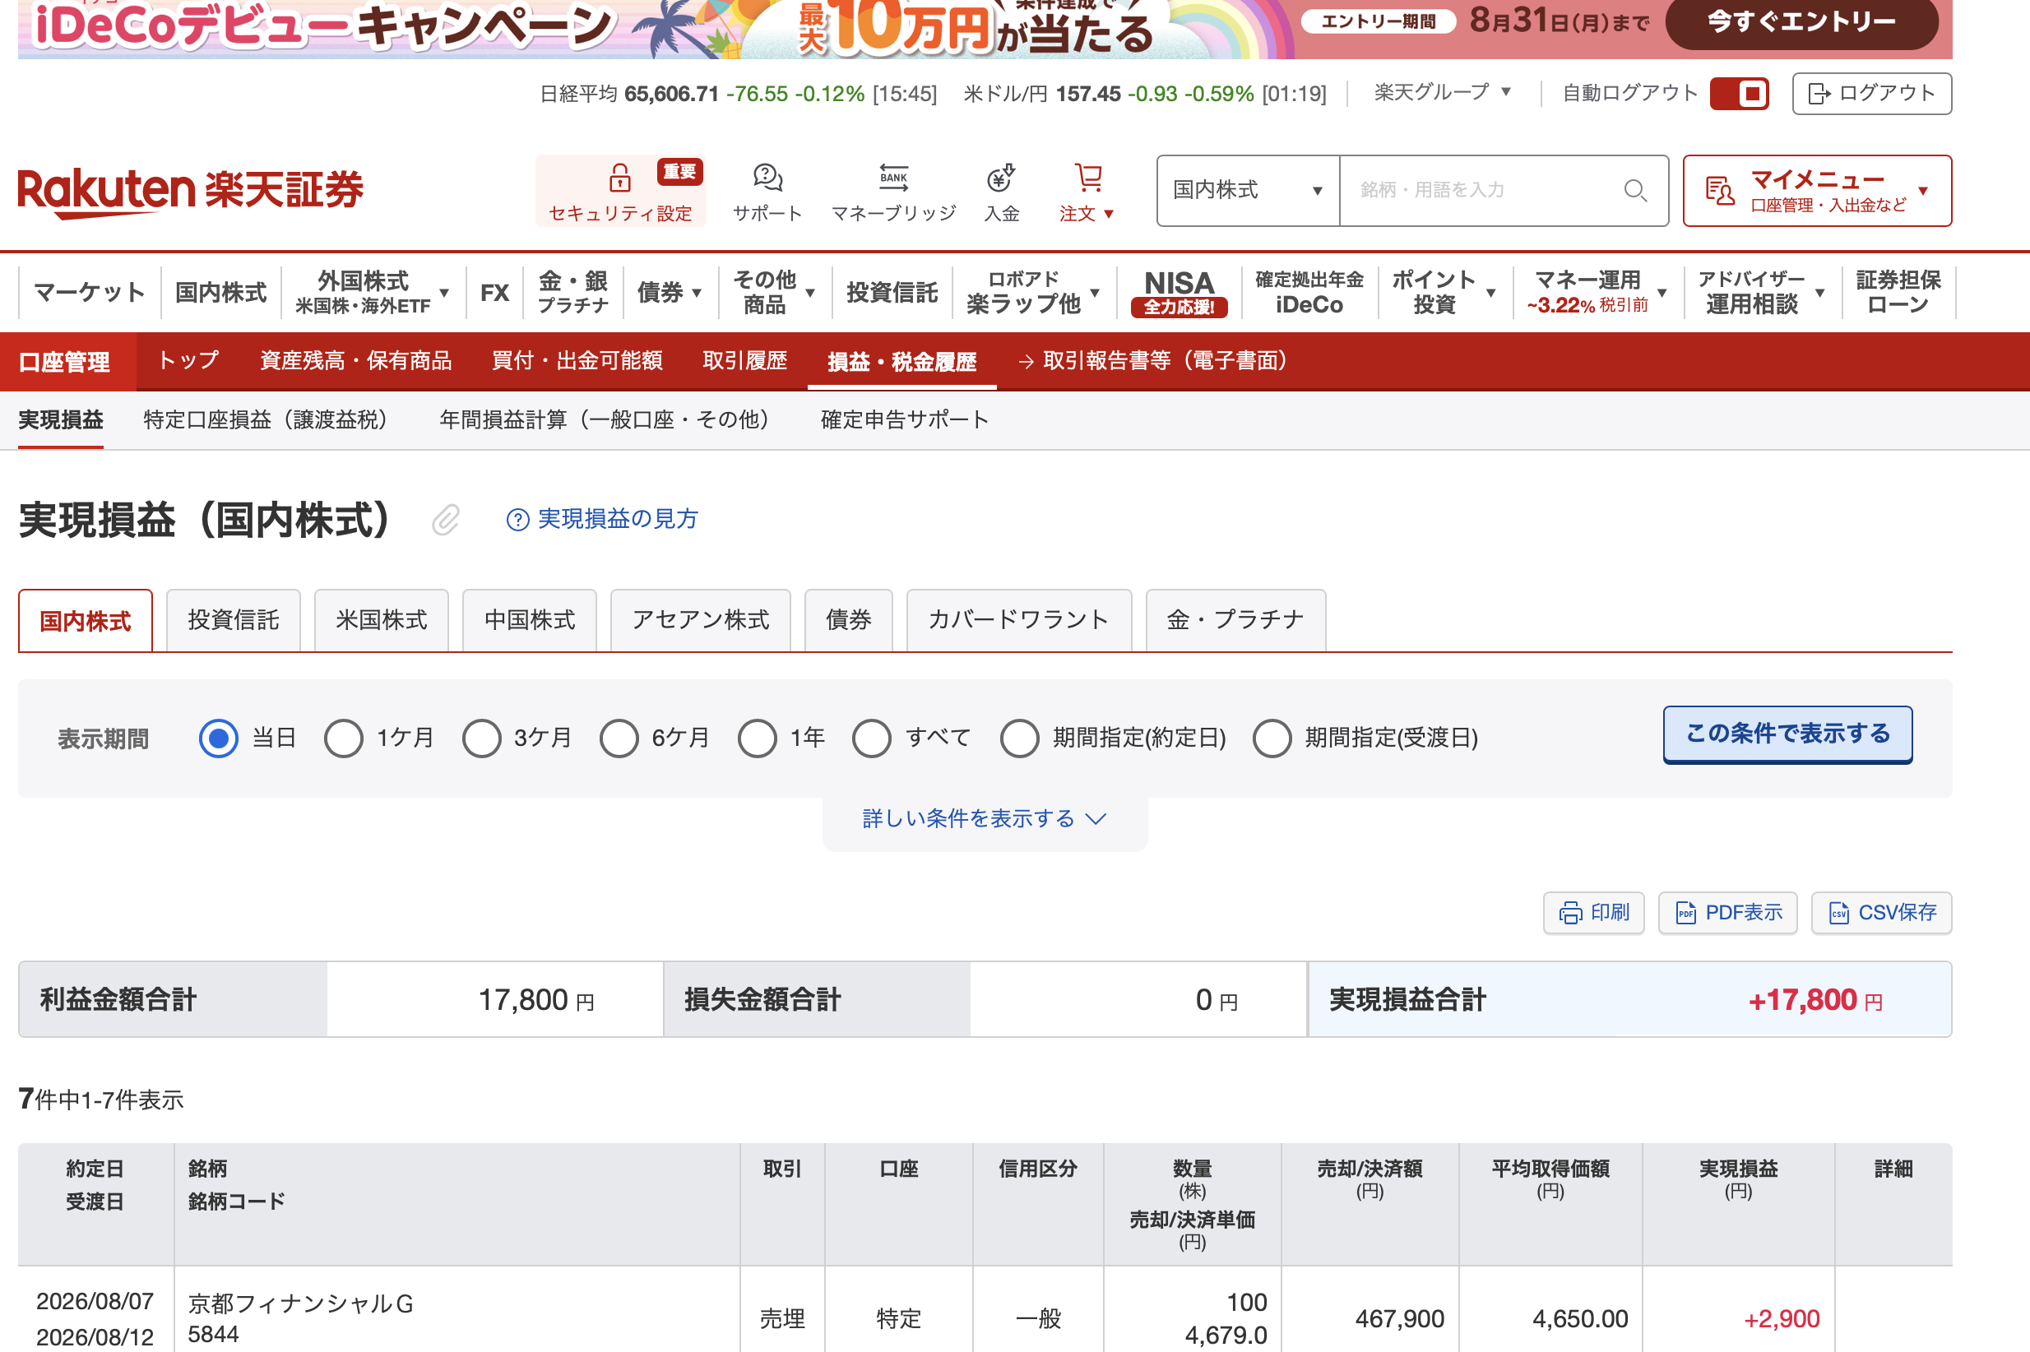Open the 資産残高・保有商品 menu item
The width and height of the screenshot is (2030, 1352).
coord(355,360)
